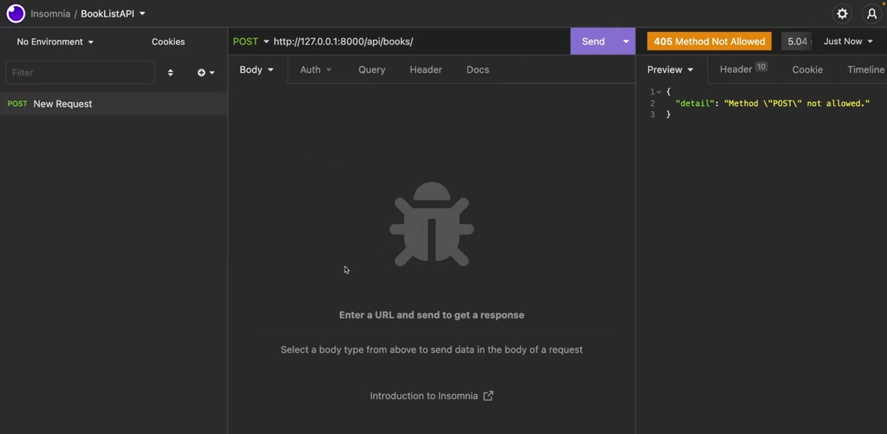Open the Introduction to Insomnia link
The image size is (887, 434).
(x=424, y=396)
